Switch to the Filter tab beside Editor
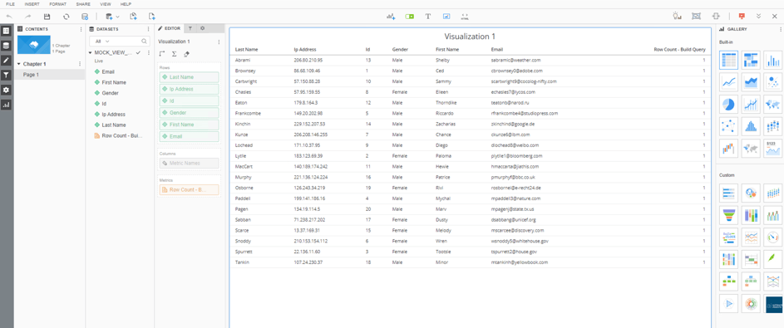This screenshot has width=784, height=328. coord(190,28)
